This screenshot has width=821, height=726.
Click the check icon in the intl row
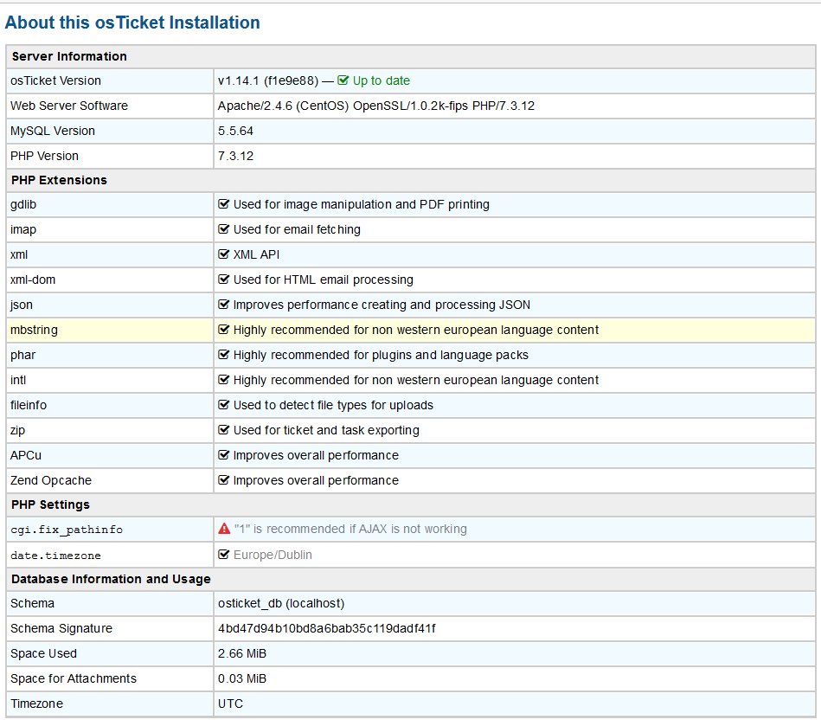tap(223, 380)
